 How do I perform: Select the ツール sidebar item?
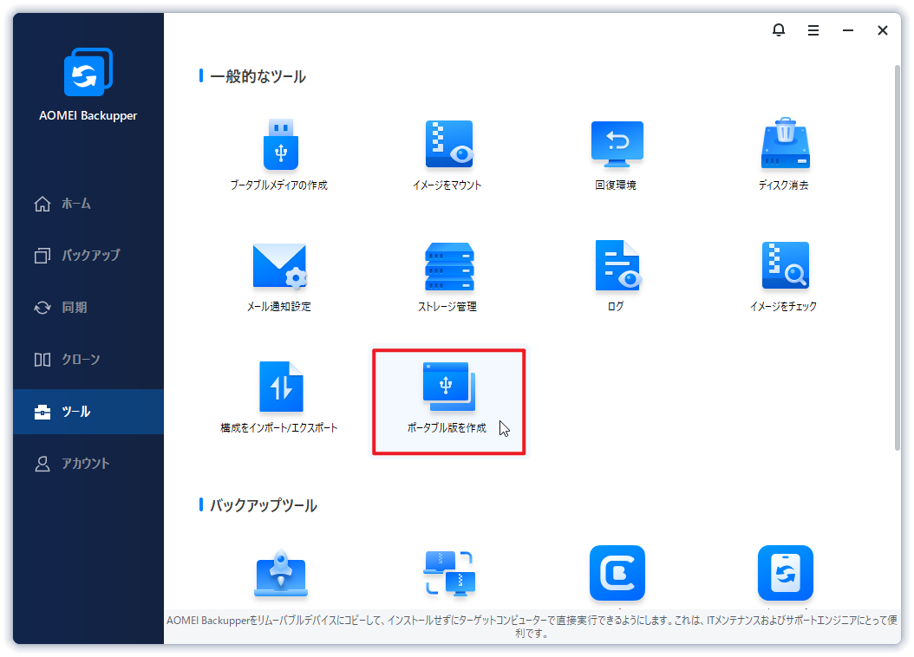[x=88, y=412]
